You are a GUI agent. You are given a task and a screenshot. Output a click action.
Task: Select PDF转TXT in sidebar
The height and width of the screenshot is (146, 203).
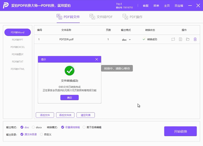18,62
